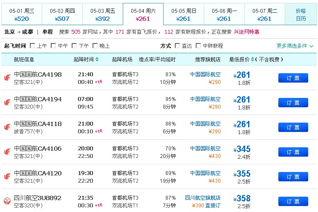The image size is (318, 212).
Task: Open the 价格日历 price calendar tab
Action: [x=301, y=14]
